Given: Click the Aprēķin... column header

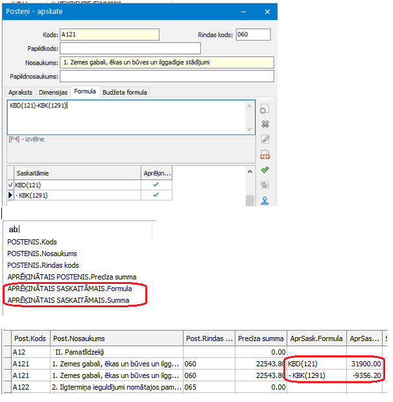Looking at the screenshot, I should (157, 173).
